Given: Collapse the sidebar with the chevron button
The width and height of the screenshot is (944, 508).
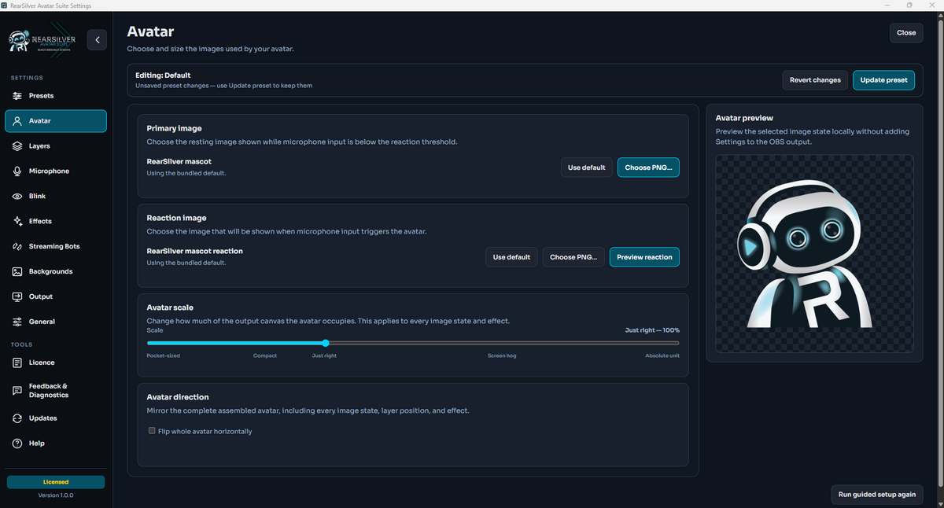Looking at the screenshot, I should tap(97, 39).
